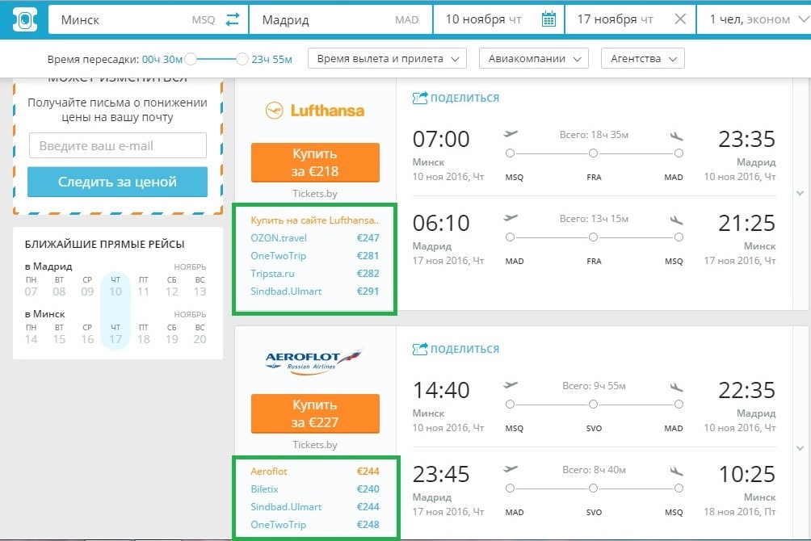Open the passengers and class dropdown
This screenshot has height=541, width=811.
pos(754,19)
